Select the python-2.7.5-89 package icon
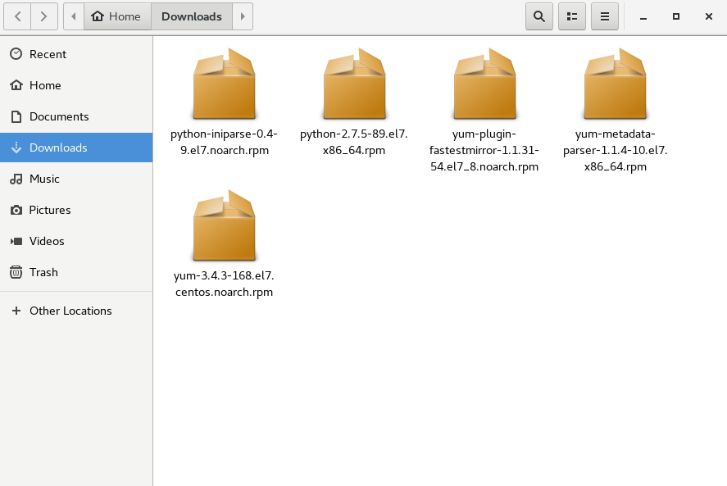Screen dimensions: 727x486 click(354, 84)
